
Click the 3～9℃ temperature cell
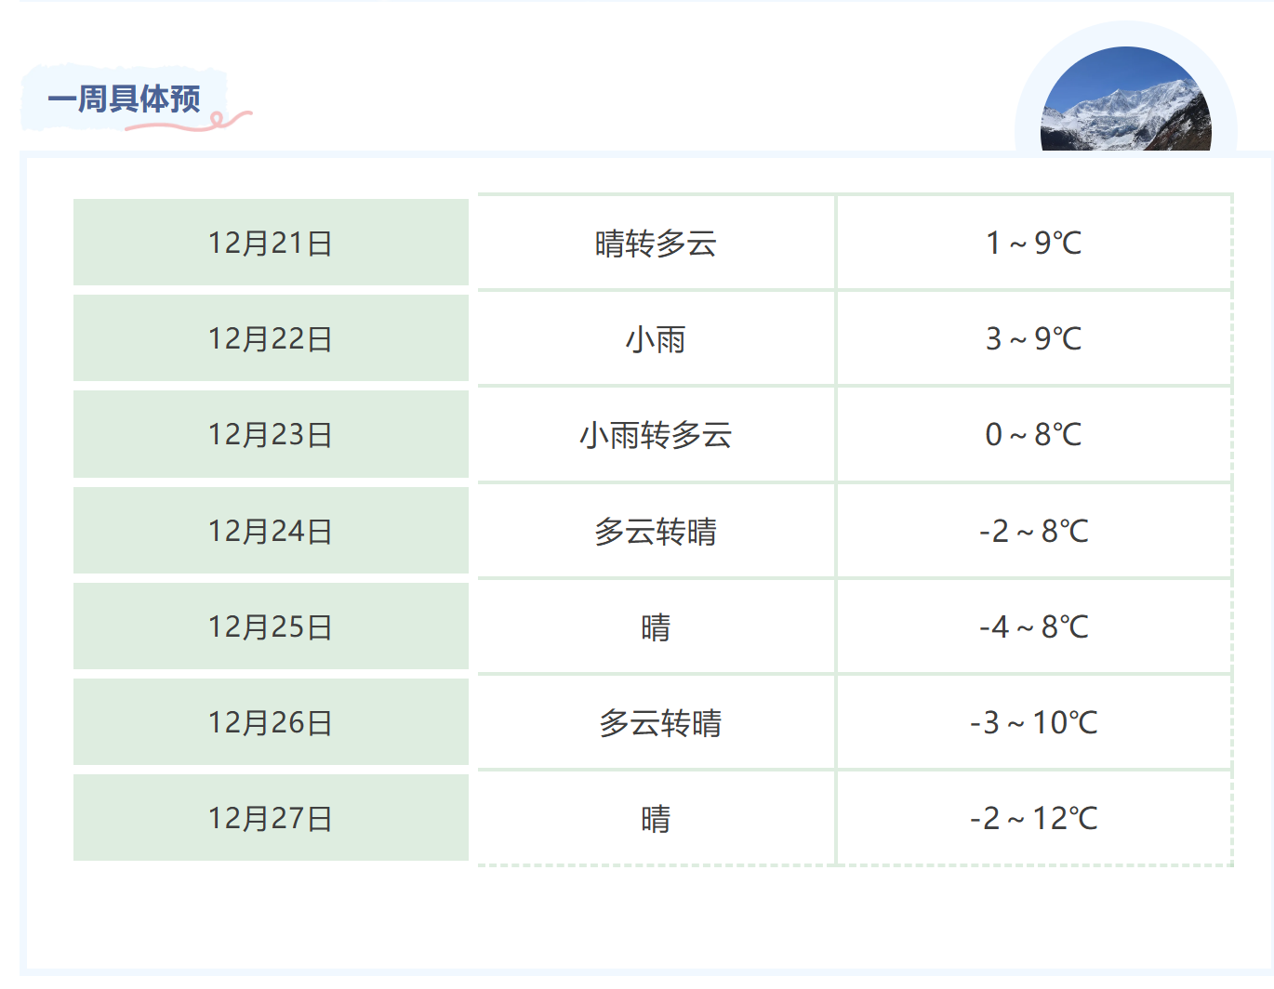click(x=1033, y=339)
